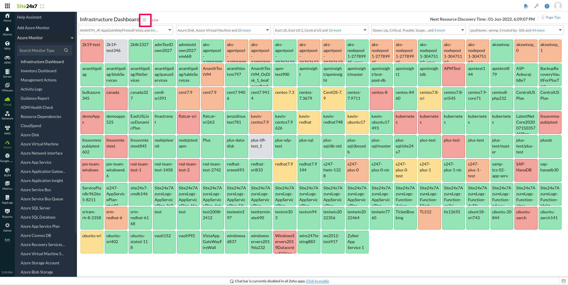
Task: Click the apps grid launcher icon
Action: click(7, 6)
